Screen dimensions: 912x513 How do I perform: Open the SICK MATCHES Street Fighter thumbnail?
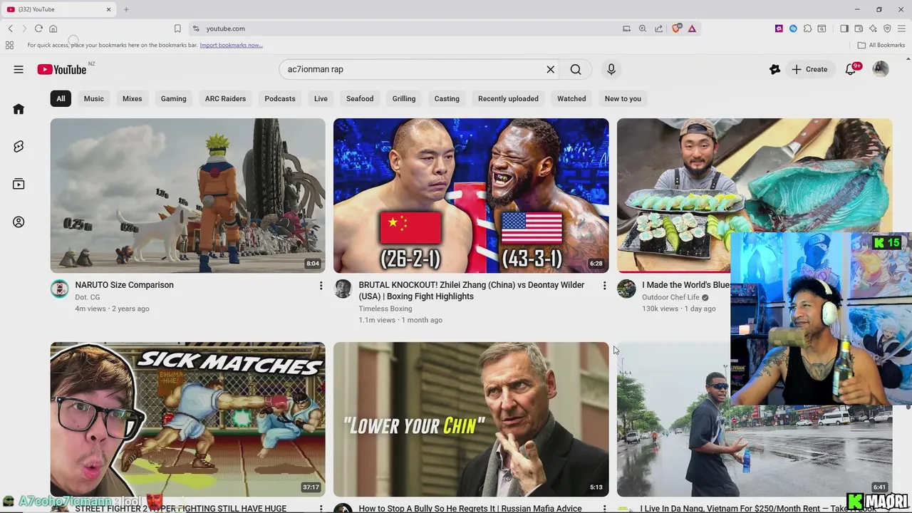(x=187, y=419)
